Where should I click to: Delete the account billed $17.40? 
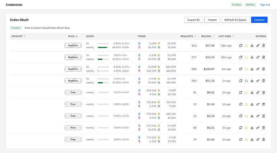tap(264, 46)
